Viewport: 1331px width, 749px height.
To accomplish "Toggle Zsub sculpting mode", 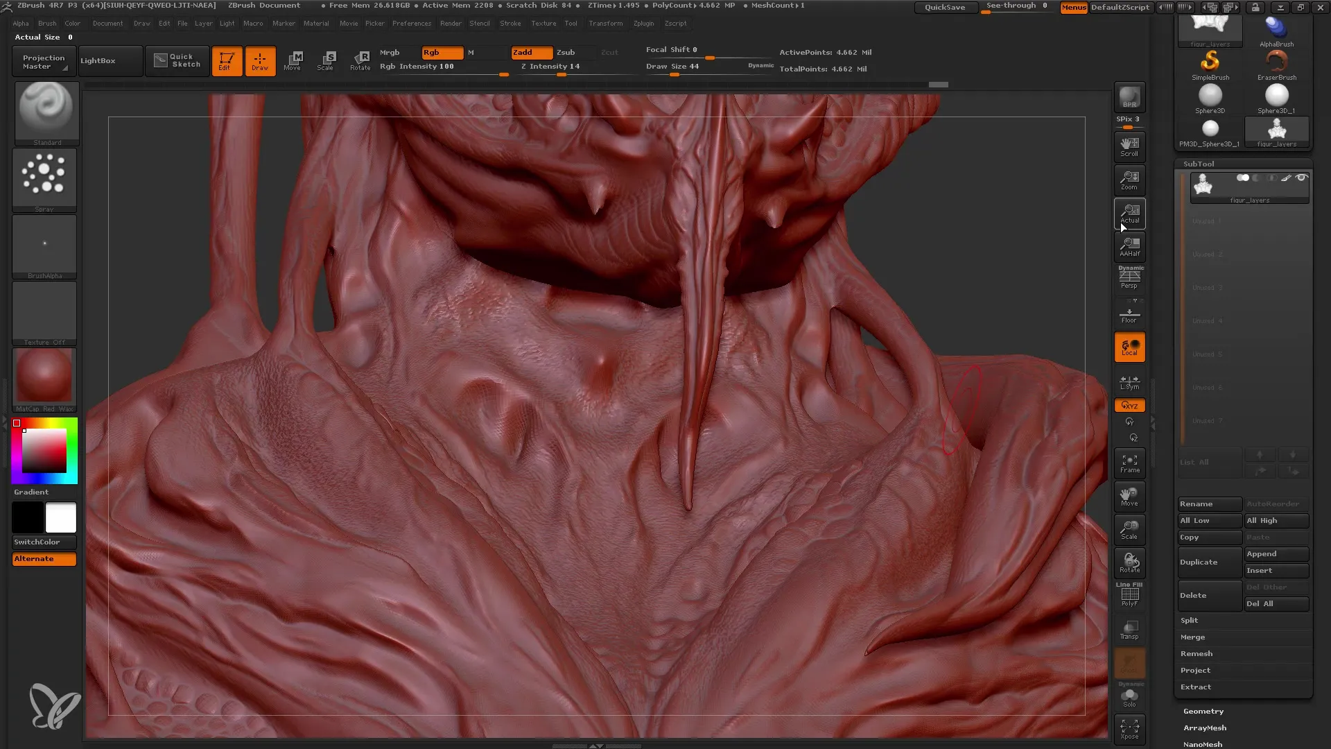I will pos(566,51).
